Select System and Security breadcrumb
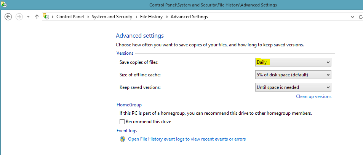 click(112, 17)
